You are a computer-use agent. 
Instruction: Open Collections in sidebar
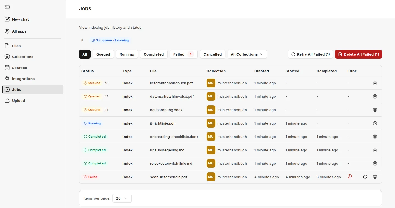click(x=33, y=57)
